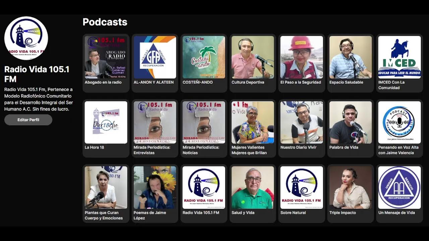The image size is (429, 241).
Task: Click 'Poemas de Jaime López' title
Action: 150,216
